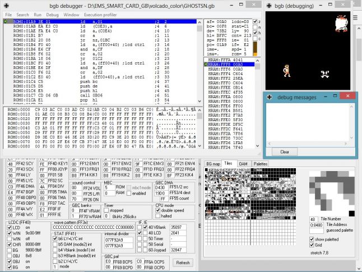Viewport: 362px width, 272px height.
Task: Toggle the z flag checkbox
Action: (256, 22)
